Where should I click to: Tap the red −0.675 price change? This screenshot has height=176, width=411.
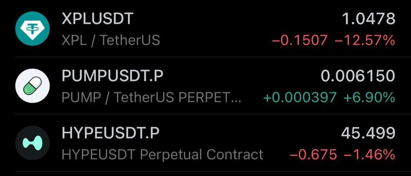313,154
